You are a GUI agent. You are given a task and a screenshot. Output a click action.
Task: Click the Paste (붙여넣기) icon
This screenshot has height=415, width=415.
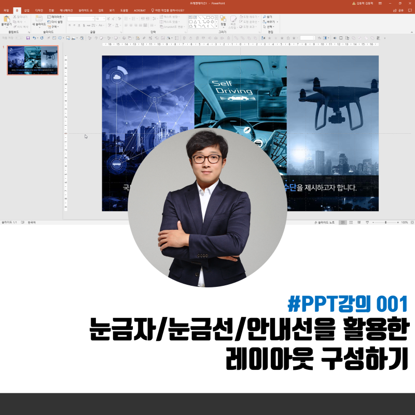(x=6, y=21)
